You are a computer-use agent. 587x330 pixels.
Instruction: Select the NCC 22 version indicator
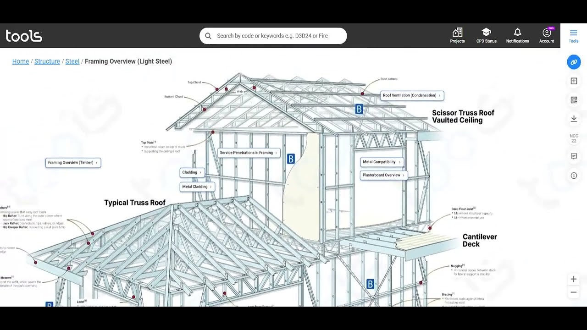pyautogui.click(x=574, y=138)
